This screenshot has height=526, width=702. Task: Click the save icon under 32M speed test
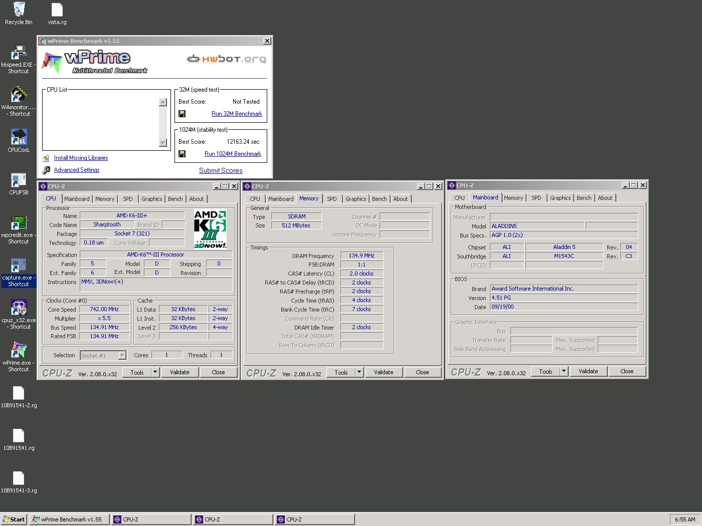pyautogui.click(x=182, y=114)
